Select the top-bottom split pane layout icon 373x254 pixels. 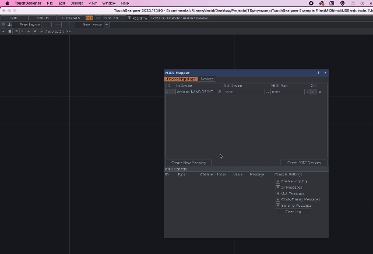point(58,24)
